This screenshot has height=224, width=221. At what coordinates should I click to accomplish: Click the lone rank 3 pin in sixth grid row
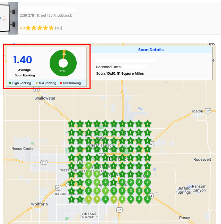coord(88,166)
